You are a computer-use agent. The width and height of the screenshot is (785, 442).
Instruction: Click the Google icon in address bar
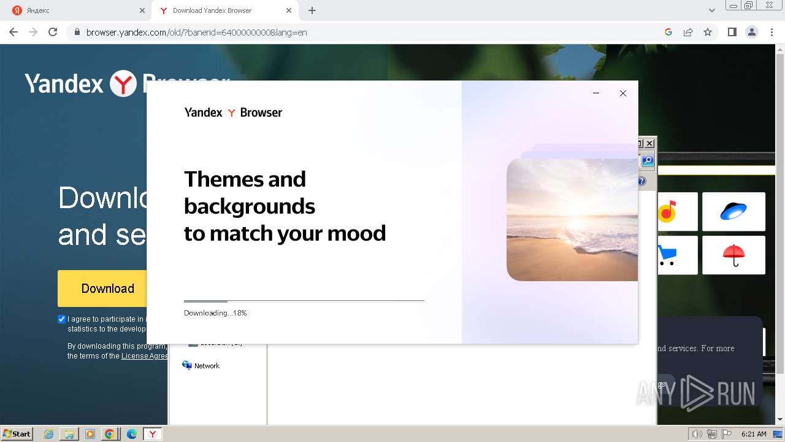tap(668, 32)
